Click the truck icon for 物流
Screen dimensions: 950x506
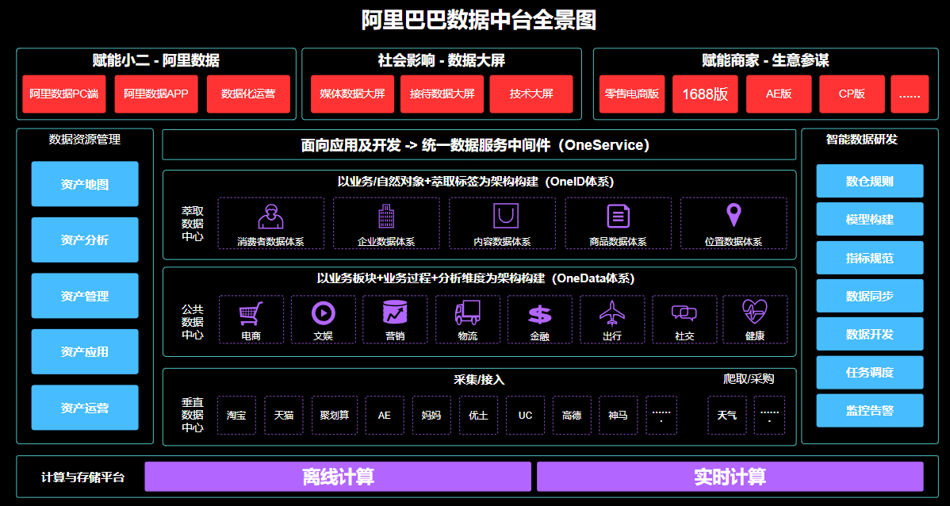pos(467,312)
